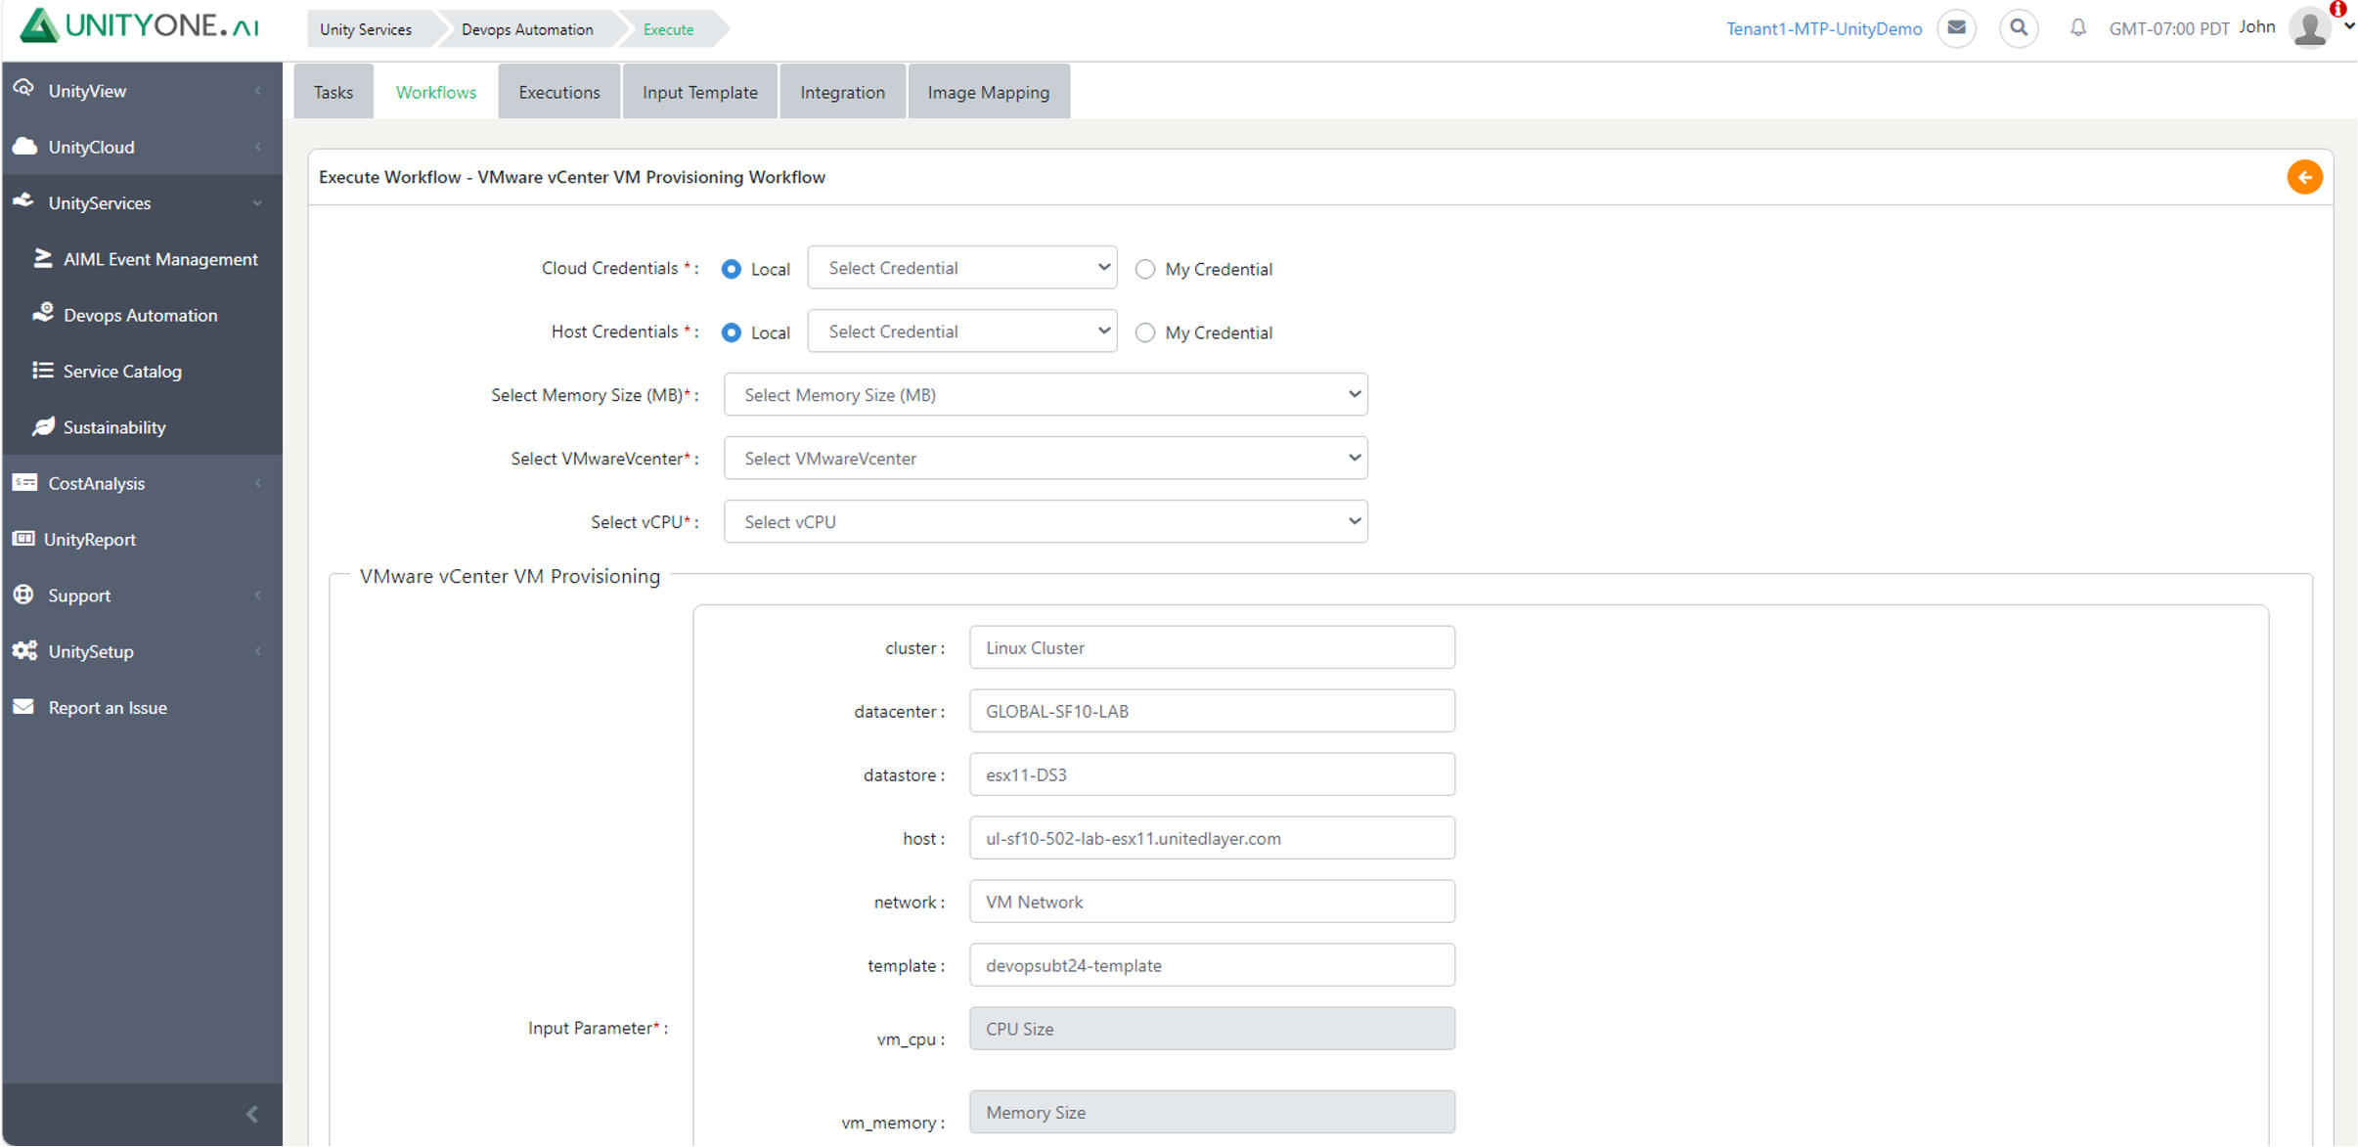The height and width of the screenshot is (1147, 2358).
Task: Click the network input field
Action: coord(1212,902)
